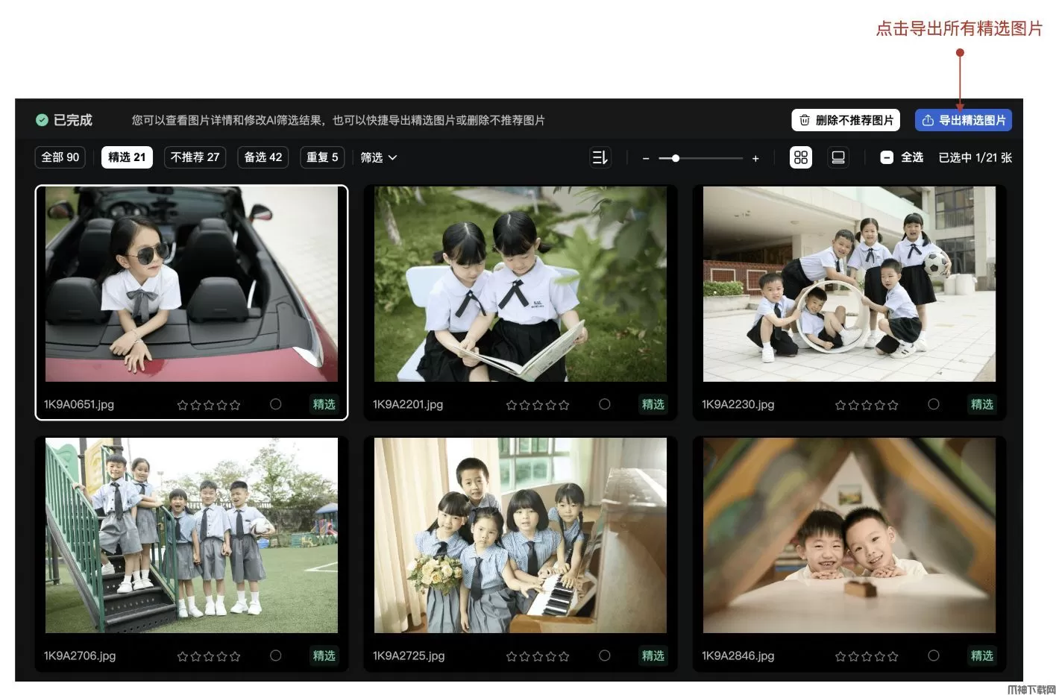This screenshot has width=1056, height=695.
Task: Rate 1K9A2201.jpg one star
Action: pos(512,405)
